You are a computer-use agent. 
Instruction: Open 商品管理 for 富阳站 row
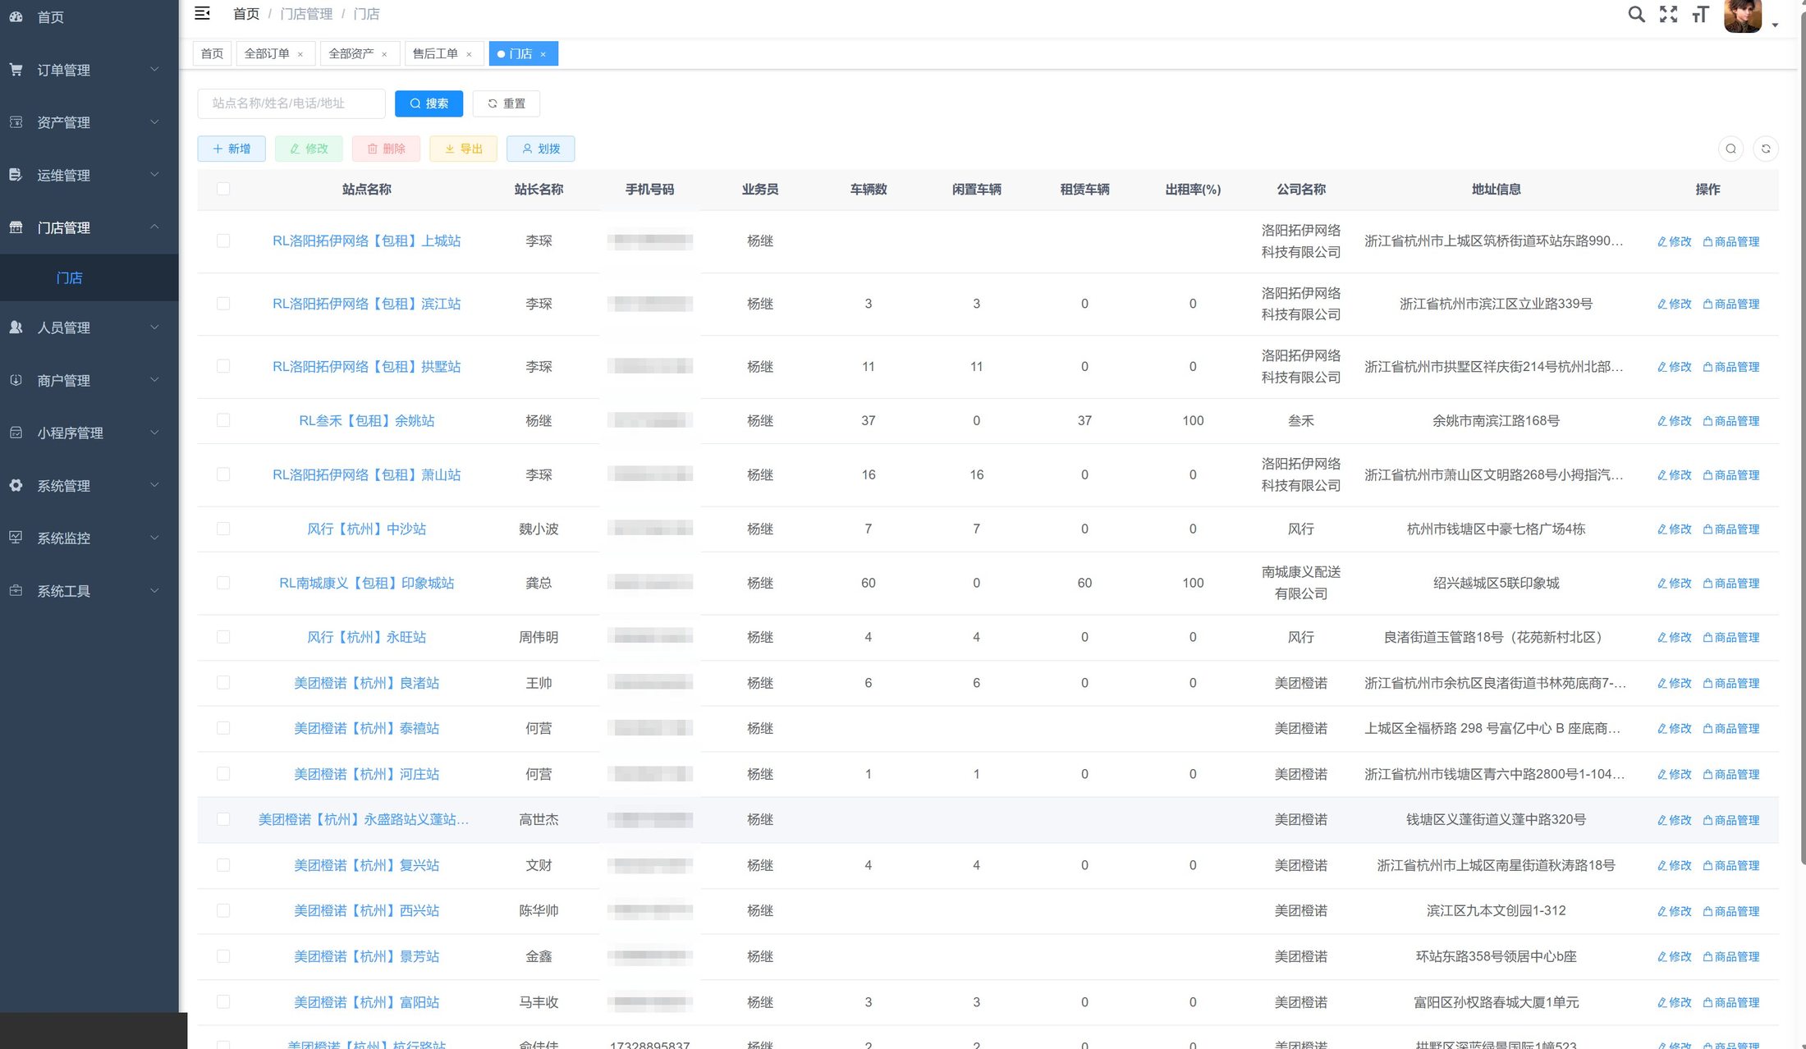tap(1731, 1003)
